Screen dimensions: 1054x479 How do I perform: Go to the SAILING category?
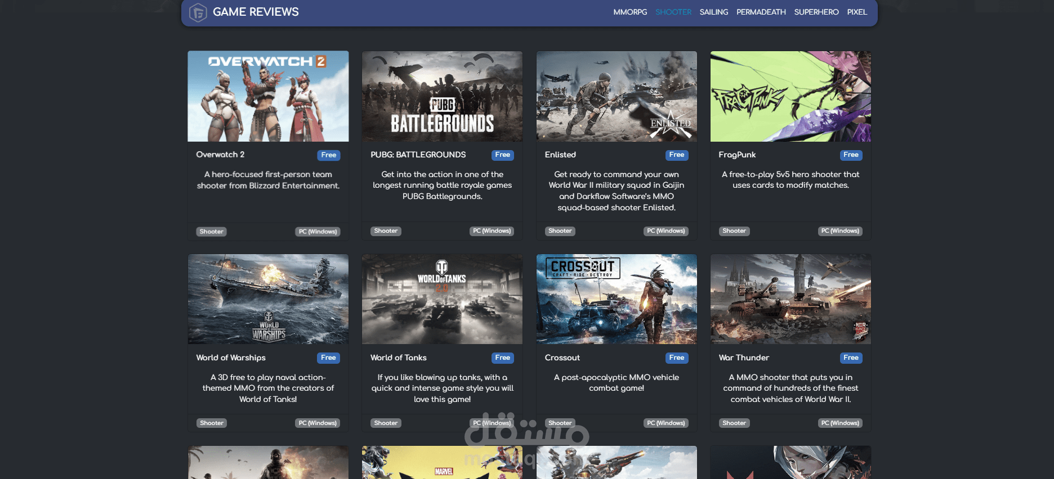click(x=714, y=12)
